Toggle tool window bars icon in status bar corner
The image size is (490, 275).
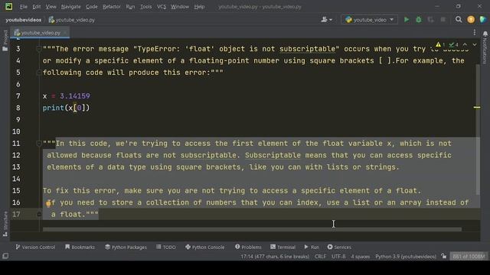click(x=5, y=256)
